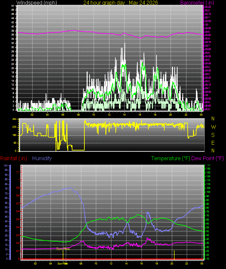
Task: Click the '14' hour label under the lower graph
Action: click(x=126, y=264)
